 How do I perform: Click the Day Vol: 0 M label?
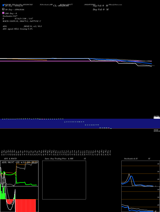tap(100, 9)
